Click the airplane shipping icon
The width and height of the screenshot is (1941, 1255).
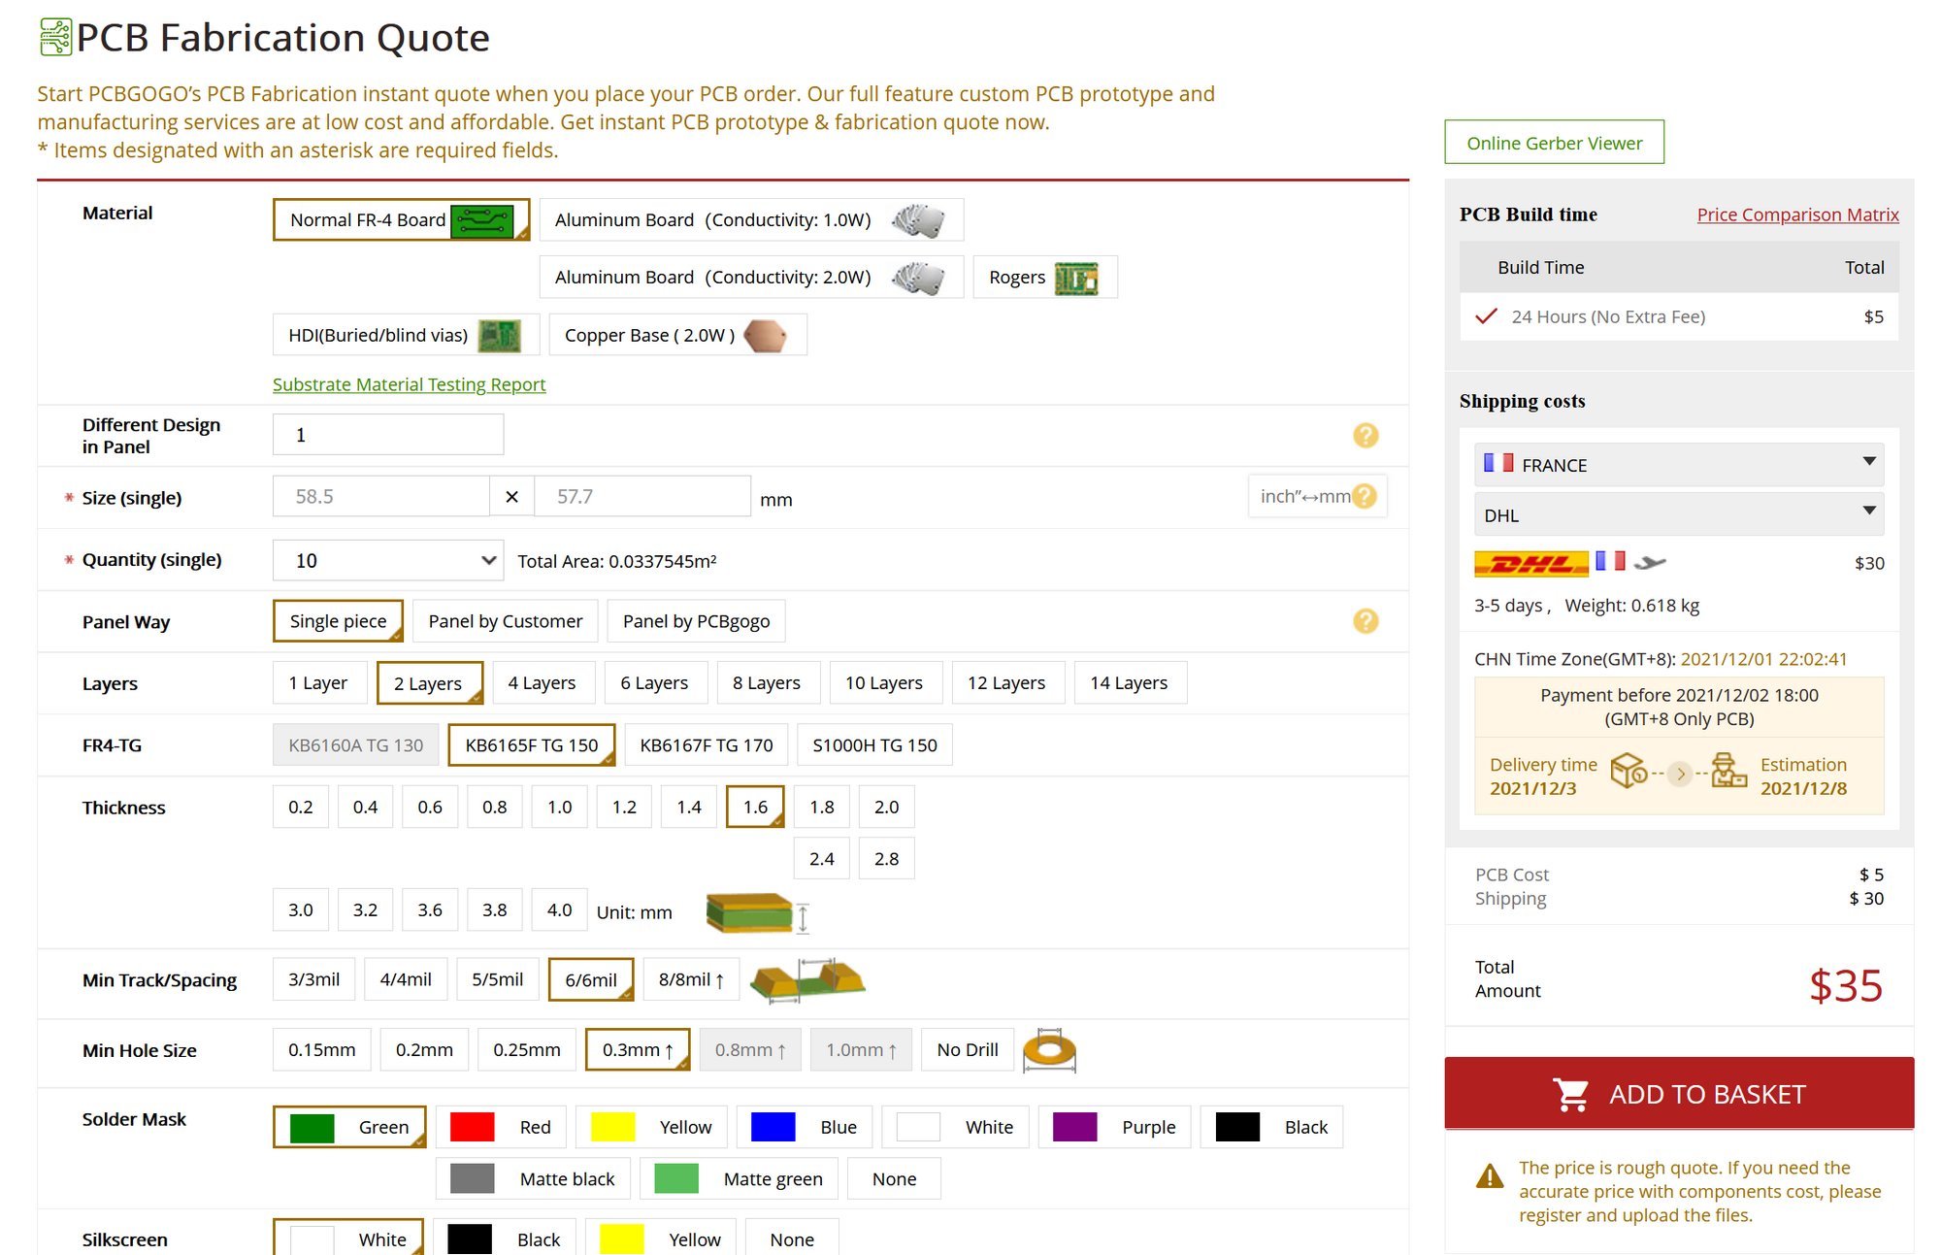[1650, 562]
